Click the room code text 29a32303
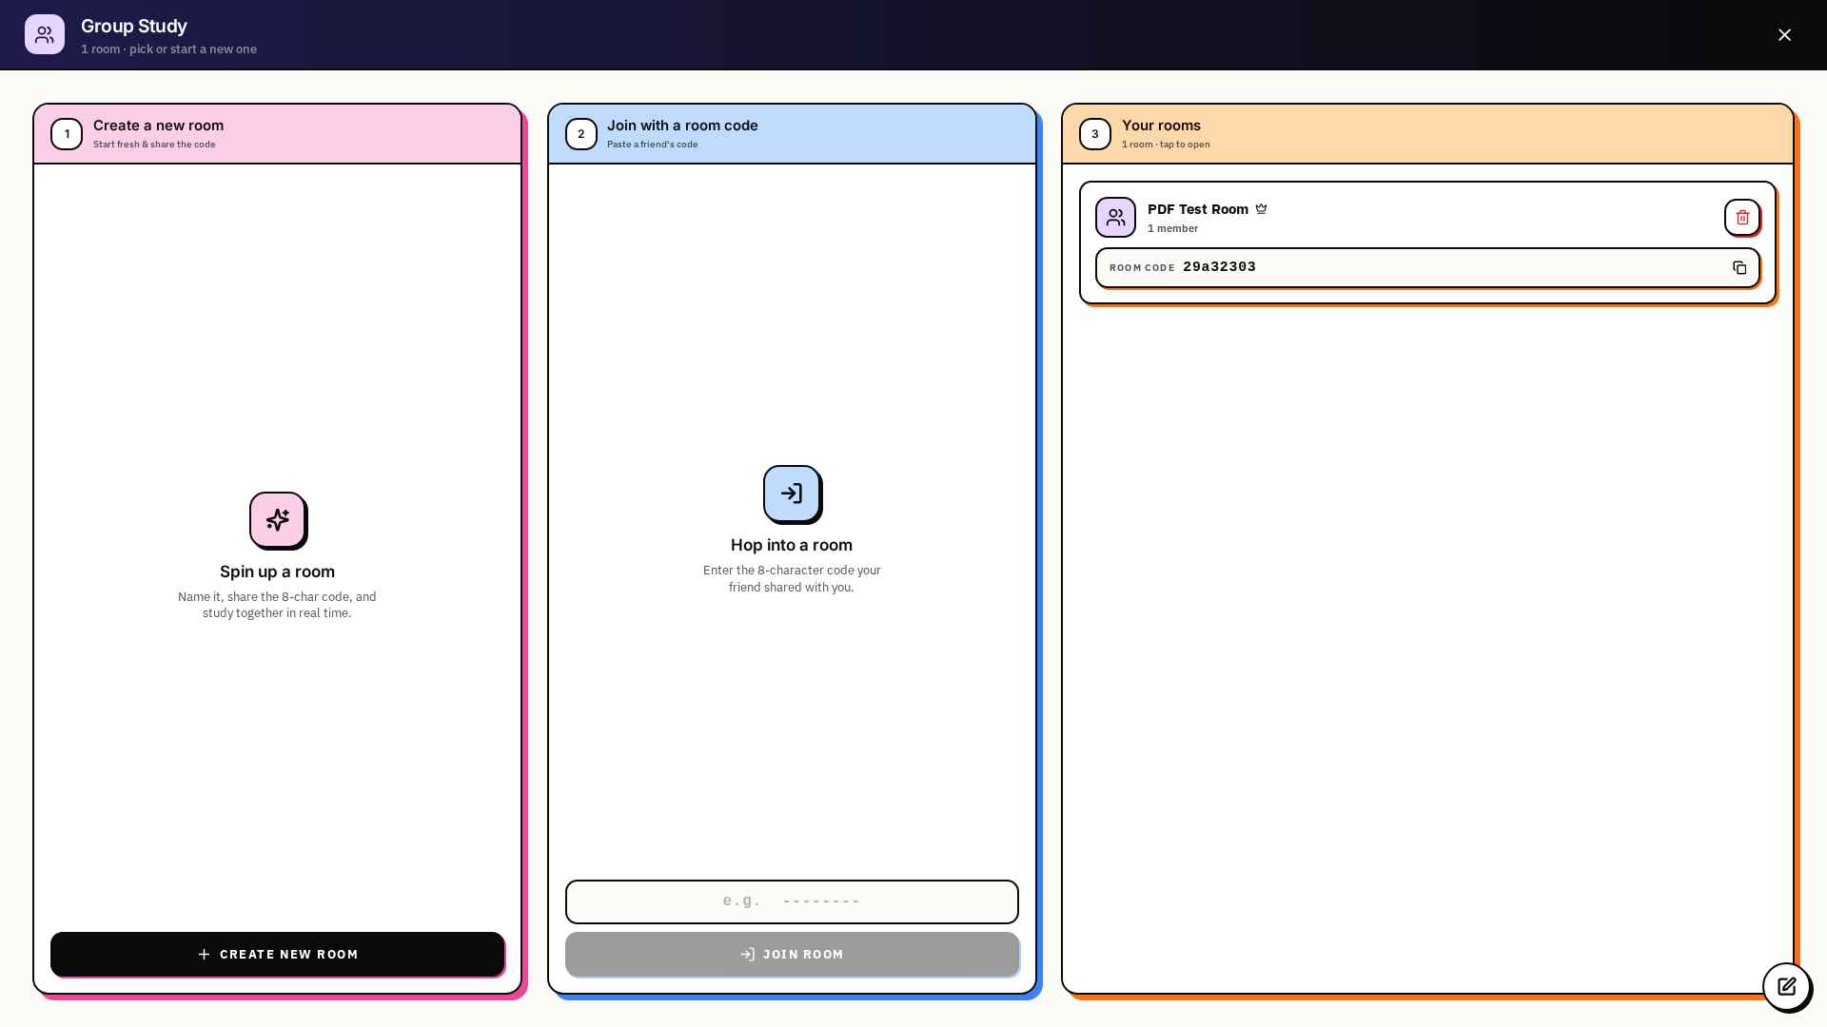The width and height of the screenshot is (1827, 1027). coord(1219,267)
